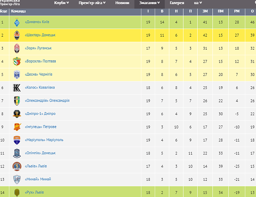
Task: Click the Desna Chernihiv club logo
Action: (16, 74)
